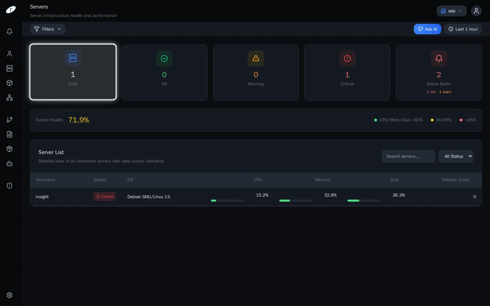The image size is (490, 306).
Task: Click the server icon on the Total card
Action: pos(73,58)
